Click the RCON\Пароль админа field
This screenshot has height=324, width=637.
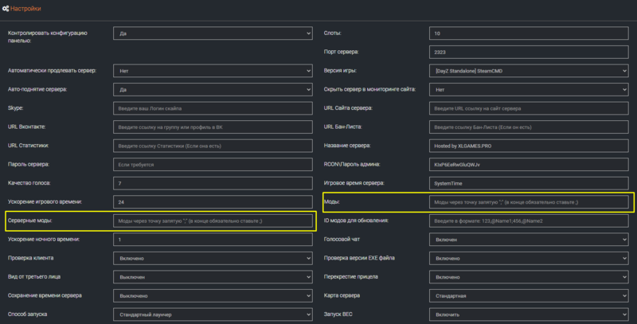click(x=528, y=165)
